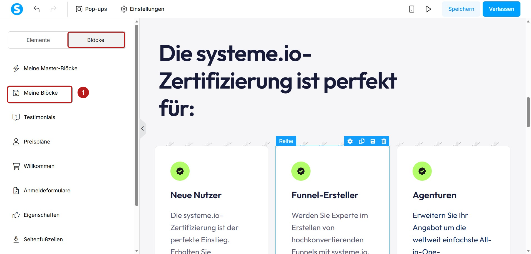Select the Agenturen heading
The image size is (531, 254).
tap(435, 195)
